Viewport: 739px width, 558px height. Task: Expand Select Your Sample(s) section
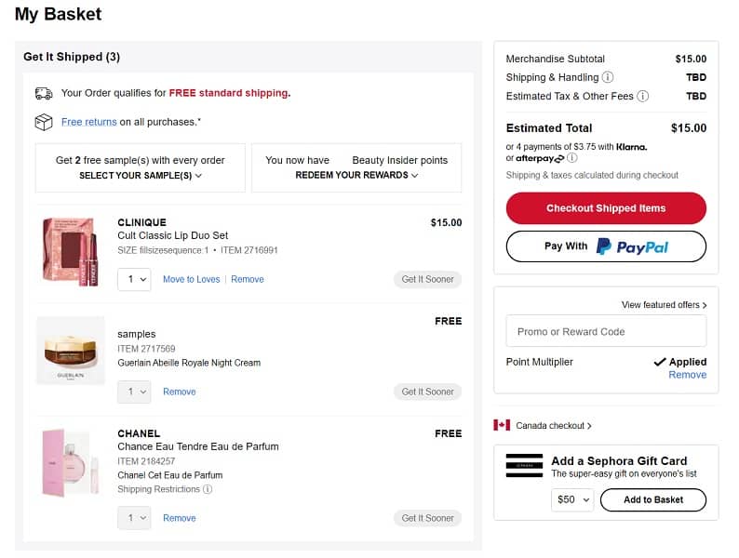click(141, 175)
